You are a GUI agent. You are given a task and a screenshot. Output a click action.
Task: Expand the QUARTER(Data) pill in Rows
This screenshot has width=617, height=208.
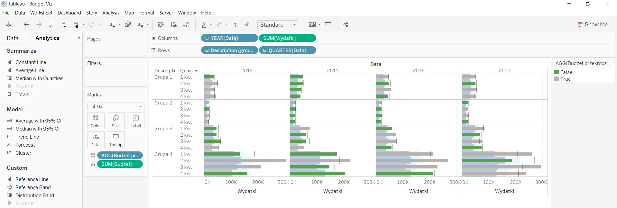coord(265,50)
